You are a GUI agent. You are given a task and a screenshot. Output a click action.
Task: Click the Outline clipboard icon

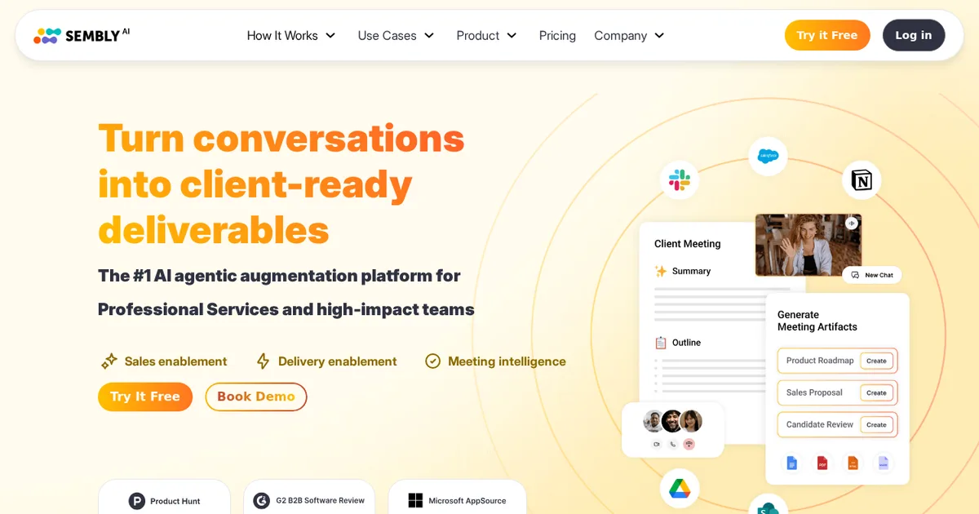pos(661,343)
